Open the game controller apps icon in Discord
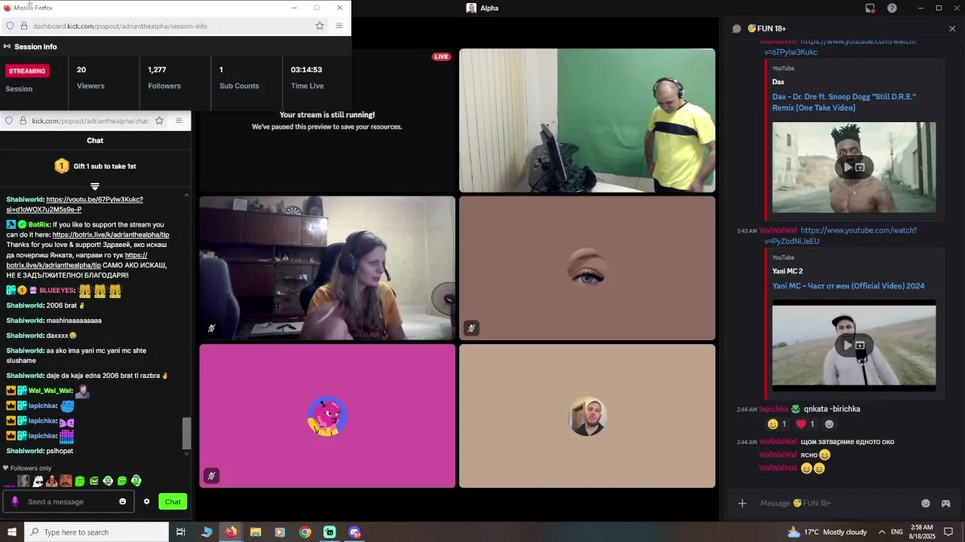Image resolution: width=965 pixels, height=542 pixels. pyautogui.click(x=946, y=503)
